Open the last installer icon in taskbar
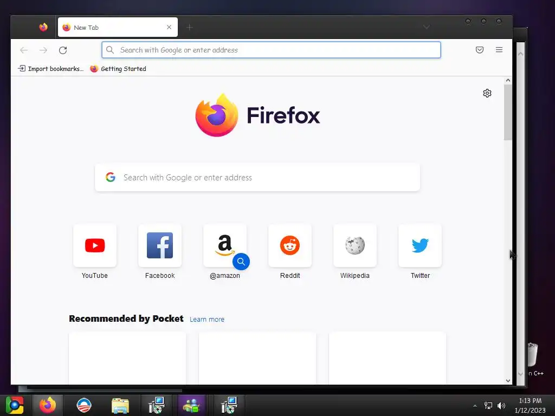555x416 pixels. tap(229, 405)
